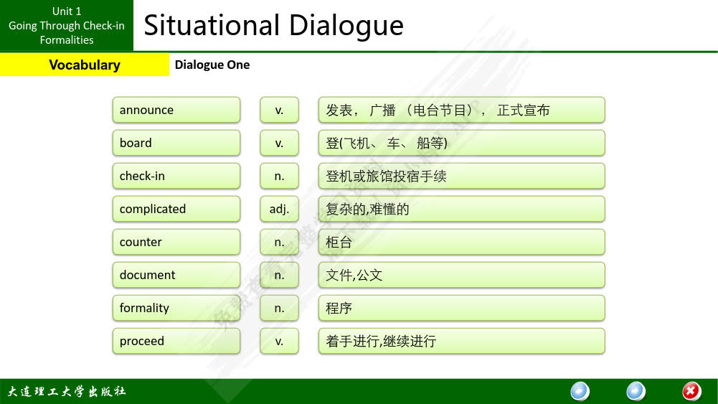Click the definition box for 'proceed'
Viewport: 718px width, 404px height.
tap(461, 341)
